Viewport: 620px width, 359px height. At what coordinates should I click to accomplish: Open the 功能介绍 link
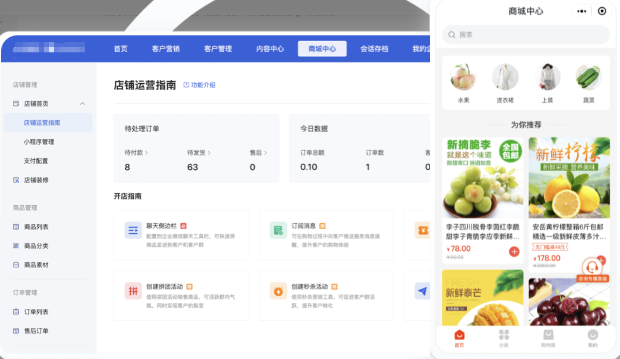[200, 85]
